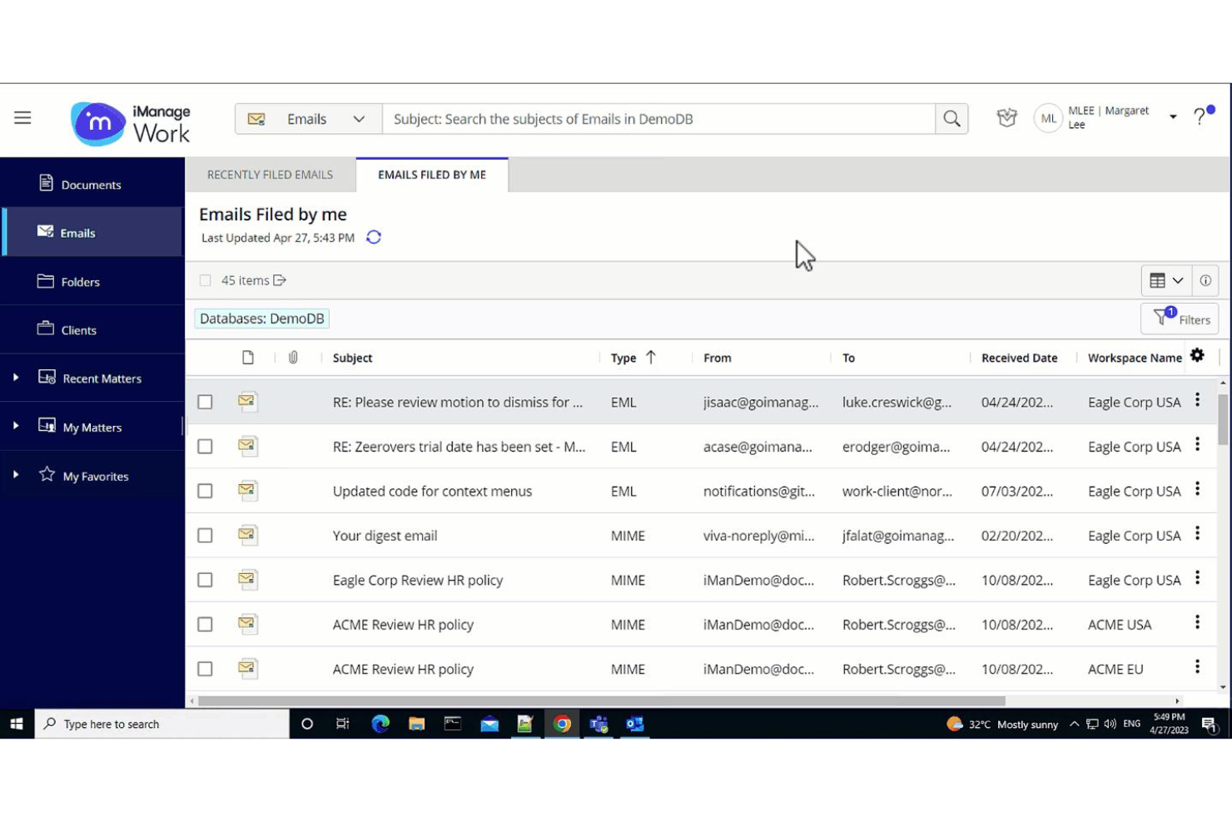The height and width of the screenshot is (821, 1232).
Task: Check the ACME Review HR policy email checkbox
Action: (205, 624)
